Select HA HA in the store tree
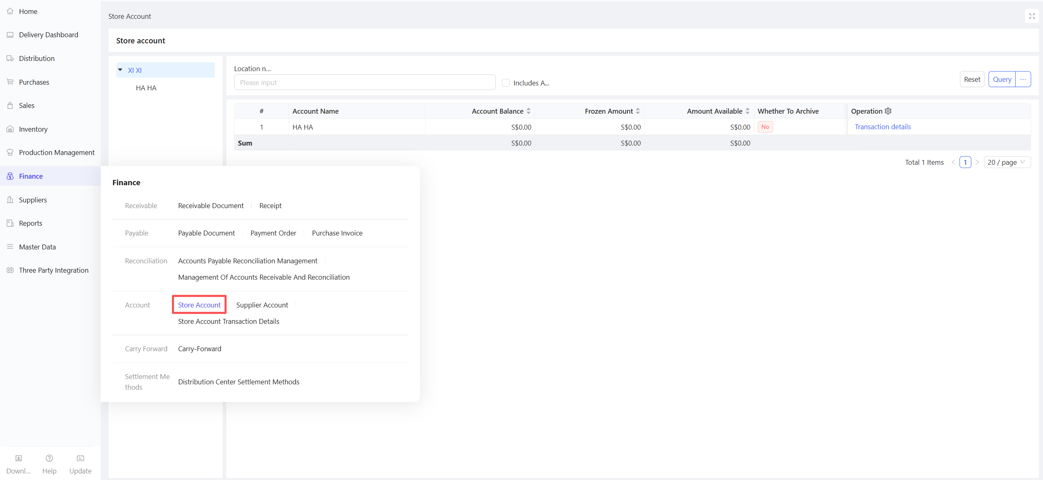Image resolution: width=1043 pixels, height=480 pixels. pos(146,88)
